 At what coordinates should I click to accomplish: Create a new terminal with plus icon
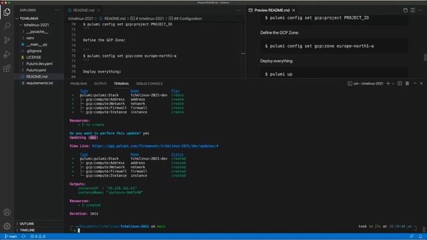pos(388,83)
